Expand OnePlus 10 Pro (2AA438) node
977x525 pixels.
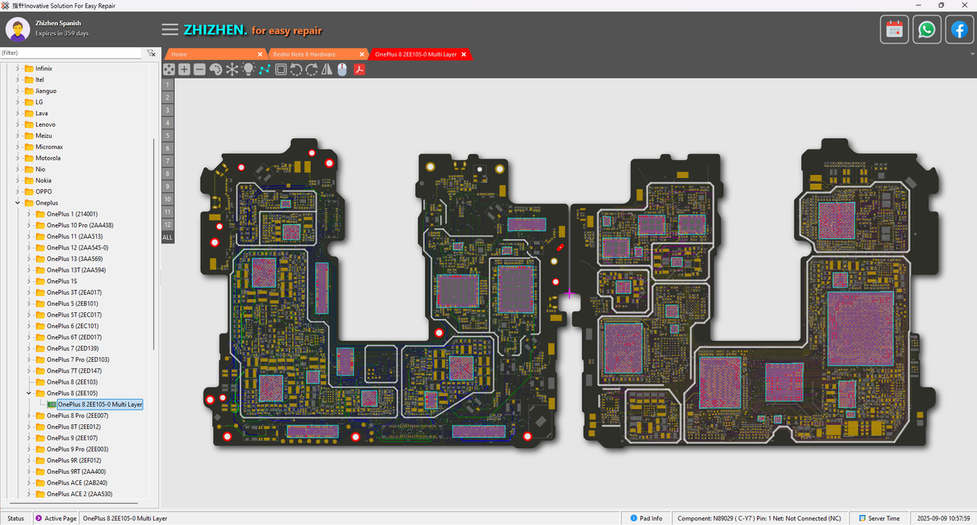click(29, 225)
